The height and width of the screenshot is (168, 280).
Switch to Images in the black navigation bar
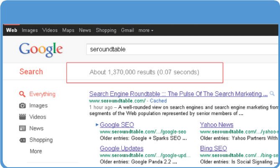point(30,30)
